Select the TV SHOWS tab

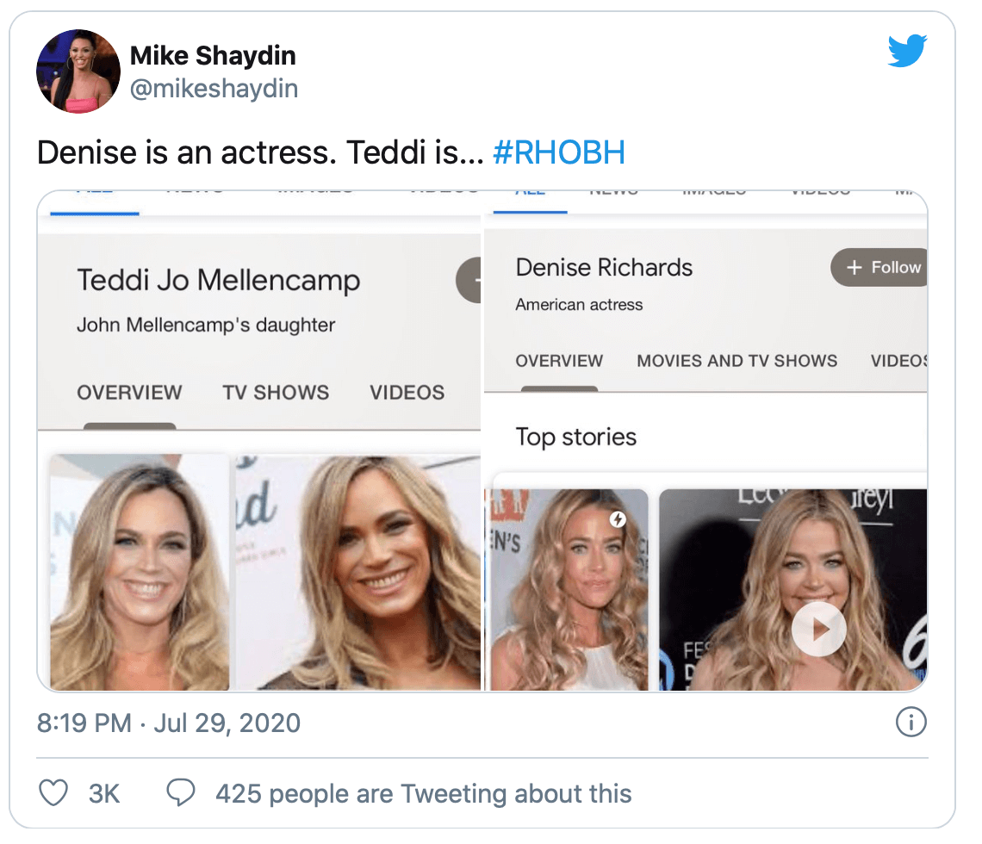276,393
